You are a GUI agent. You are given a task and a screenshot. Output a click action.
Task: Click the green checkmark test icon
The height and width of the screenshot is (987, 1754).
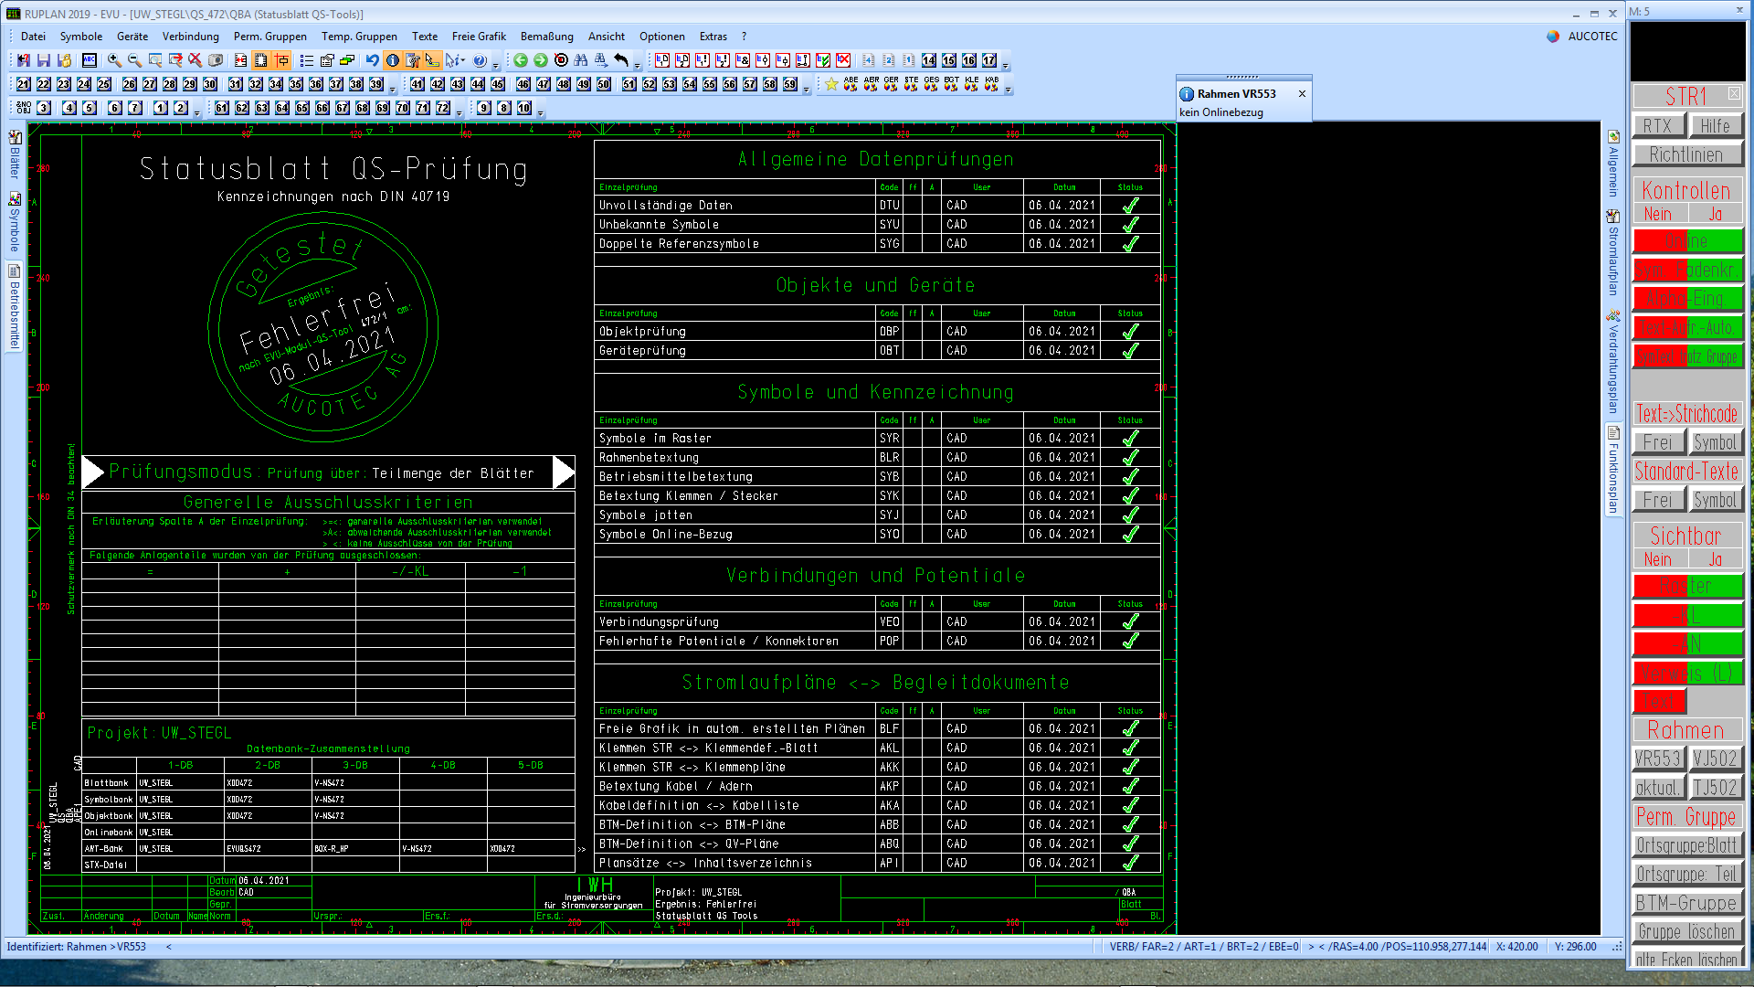coord(823,60)
